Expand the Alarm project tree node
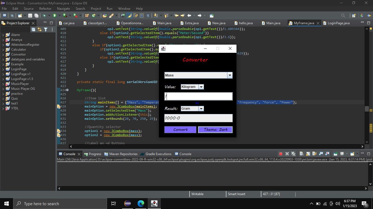 (x=3, y=35)
